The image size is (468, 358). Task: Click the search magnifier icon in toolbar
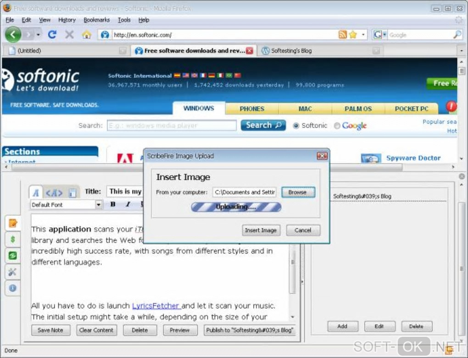click(457, 34)
